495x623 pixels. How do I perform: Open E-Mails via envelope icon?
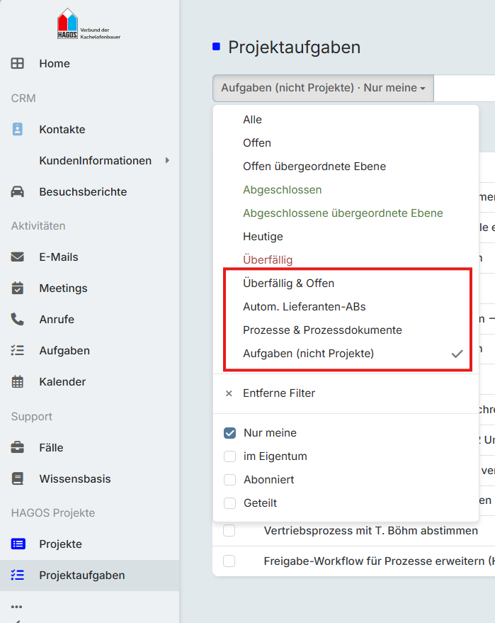[x=18, y=257]
